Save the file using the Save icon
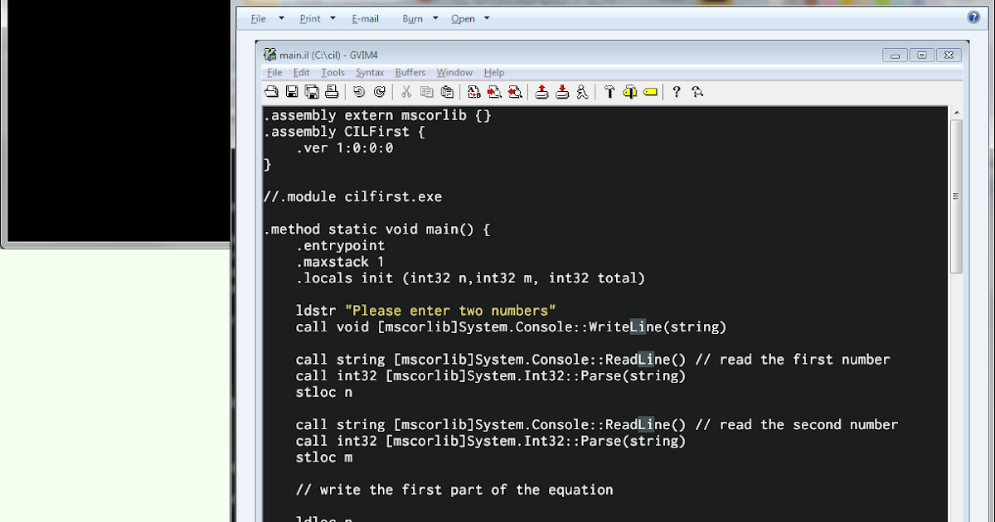Image resolution: width=995 pixels, height=522 pixels. point(291,92)
